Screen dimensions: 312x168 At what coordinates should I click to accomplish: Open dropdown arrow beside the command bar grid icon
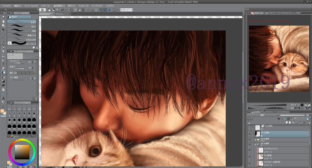(117, 10)
